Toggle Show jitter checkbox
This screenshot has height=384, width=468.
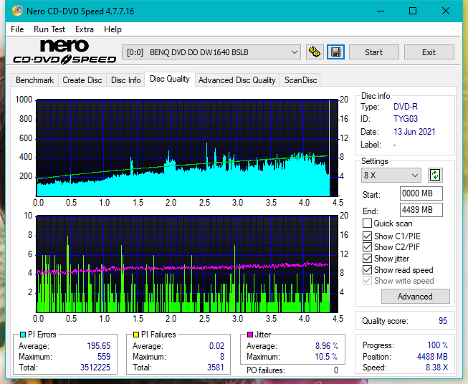click(367, 259)
